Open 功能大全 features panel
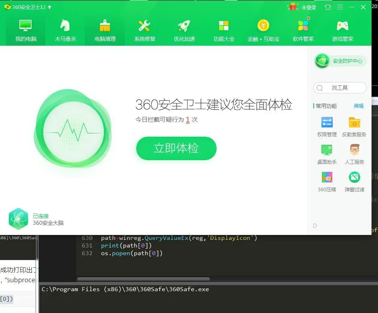 [x=224, y=29]
